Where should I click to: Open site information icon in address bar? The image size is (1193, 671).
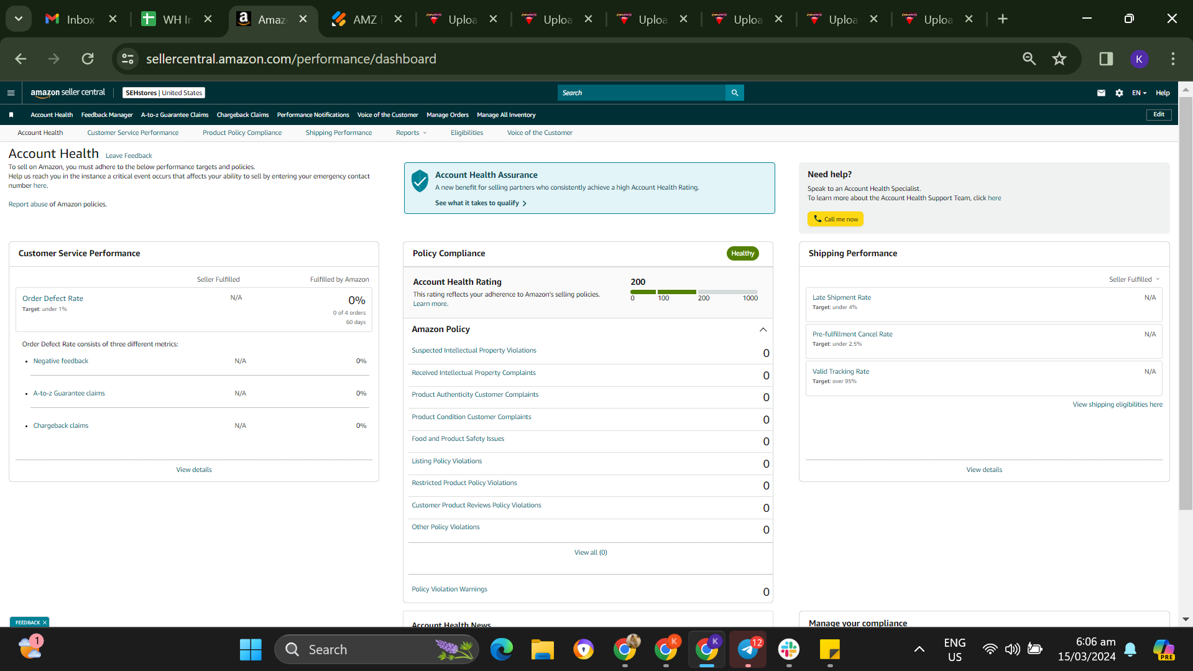127,59
